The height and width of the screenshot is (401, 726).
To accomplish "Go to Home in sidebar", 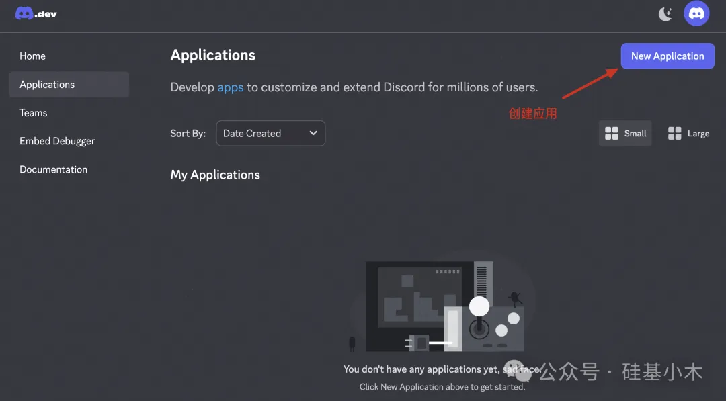I will (x=32, y=56).
